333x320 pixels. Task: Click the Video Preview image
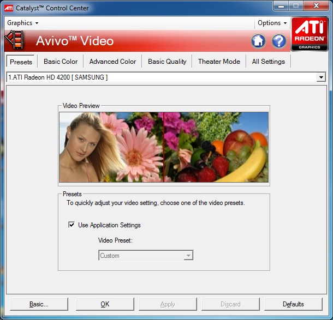pyautogui.click(x=164, y=147)
